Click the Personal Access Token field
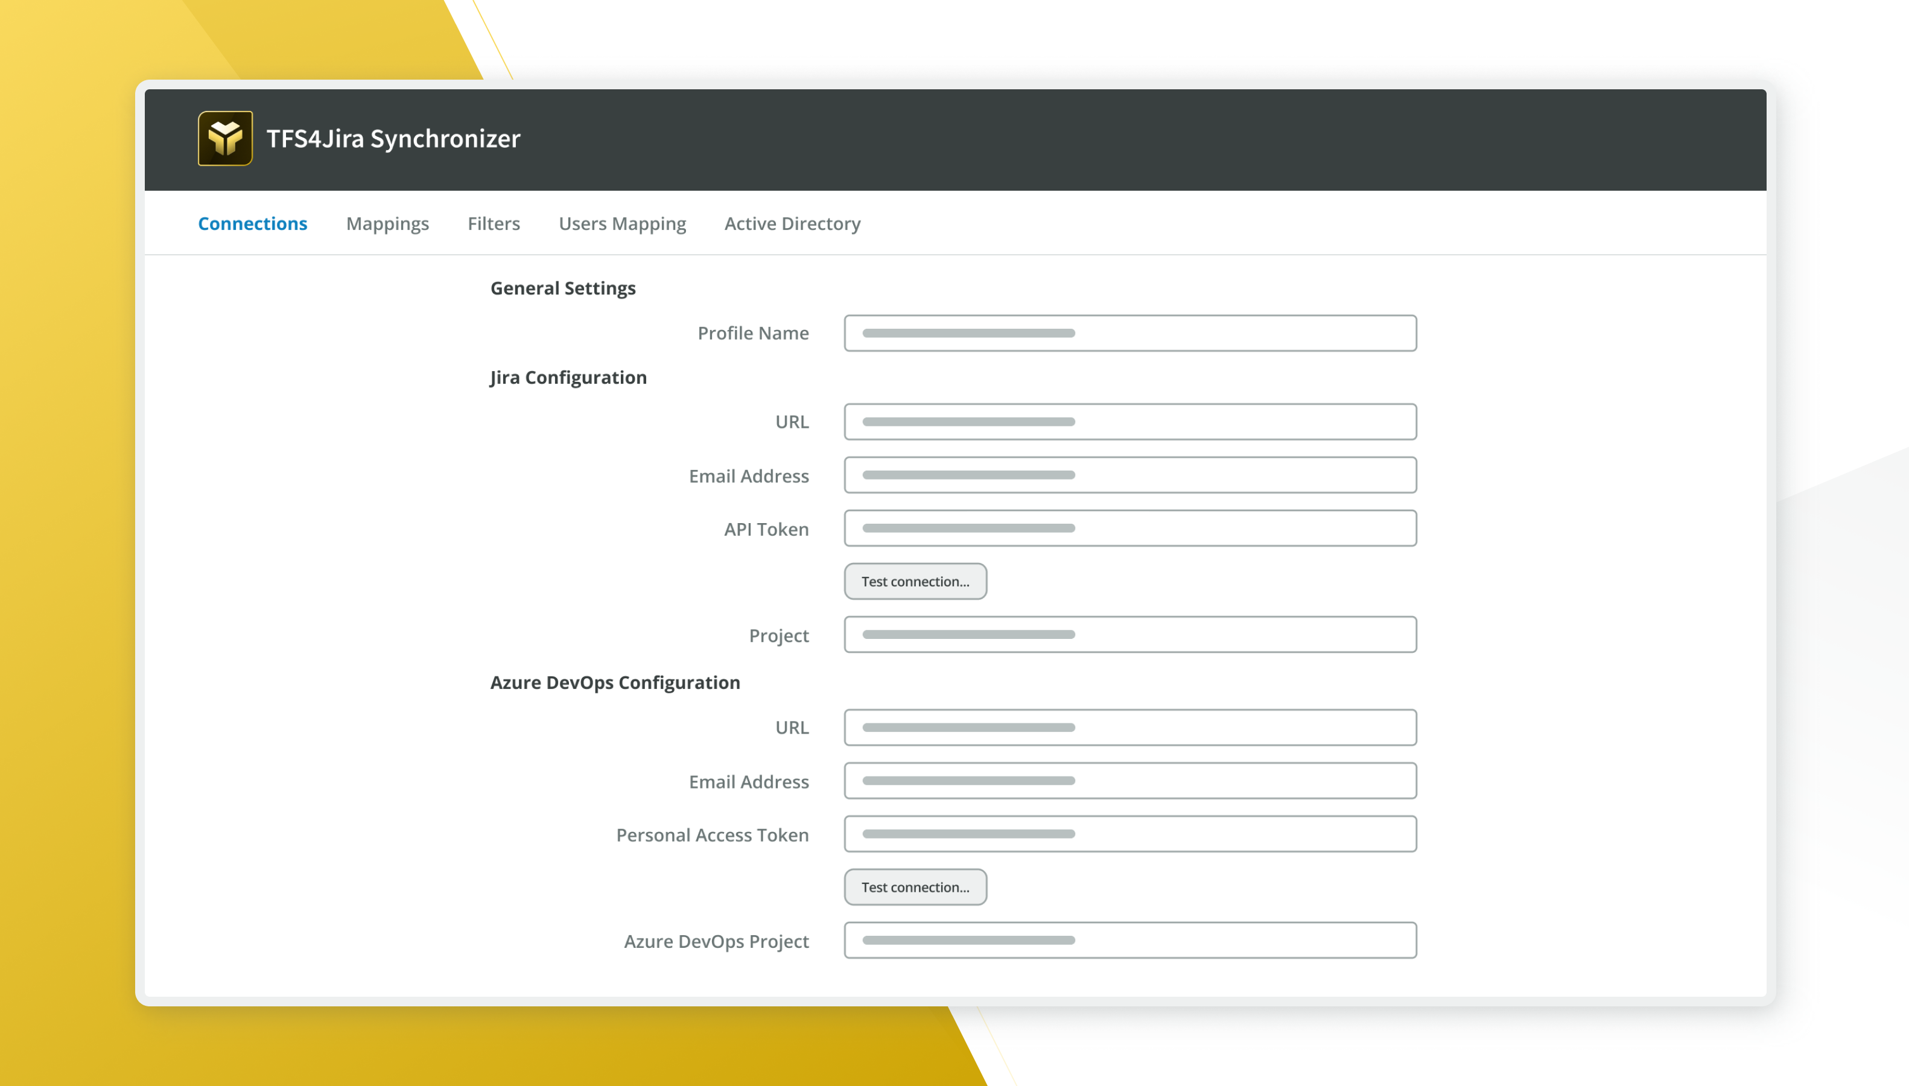 pos(1129,834)
